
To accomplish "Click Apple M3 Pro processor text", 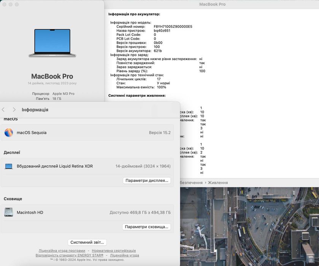I will tap(63, 94).
